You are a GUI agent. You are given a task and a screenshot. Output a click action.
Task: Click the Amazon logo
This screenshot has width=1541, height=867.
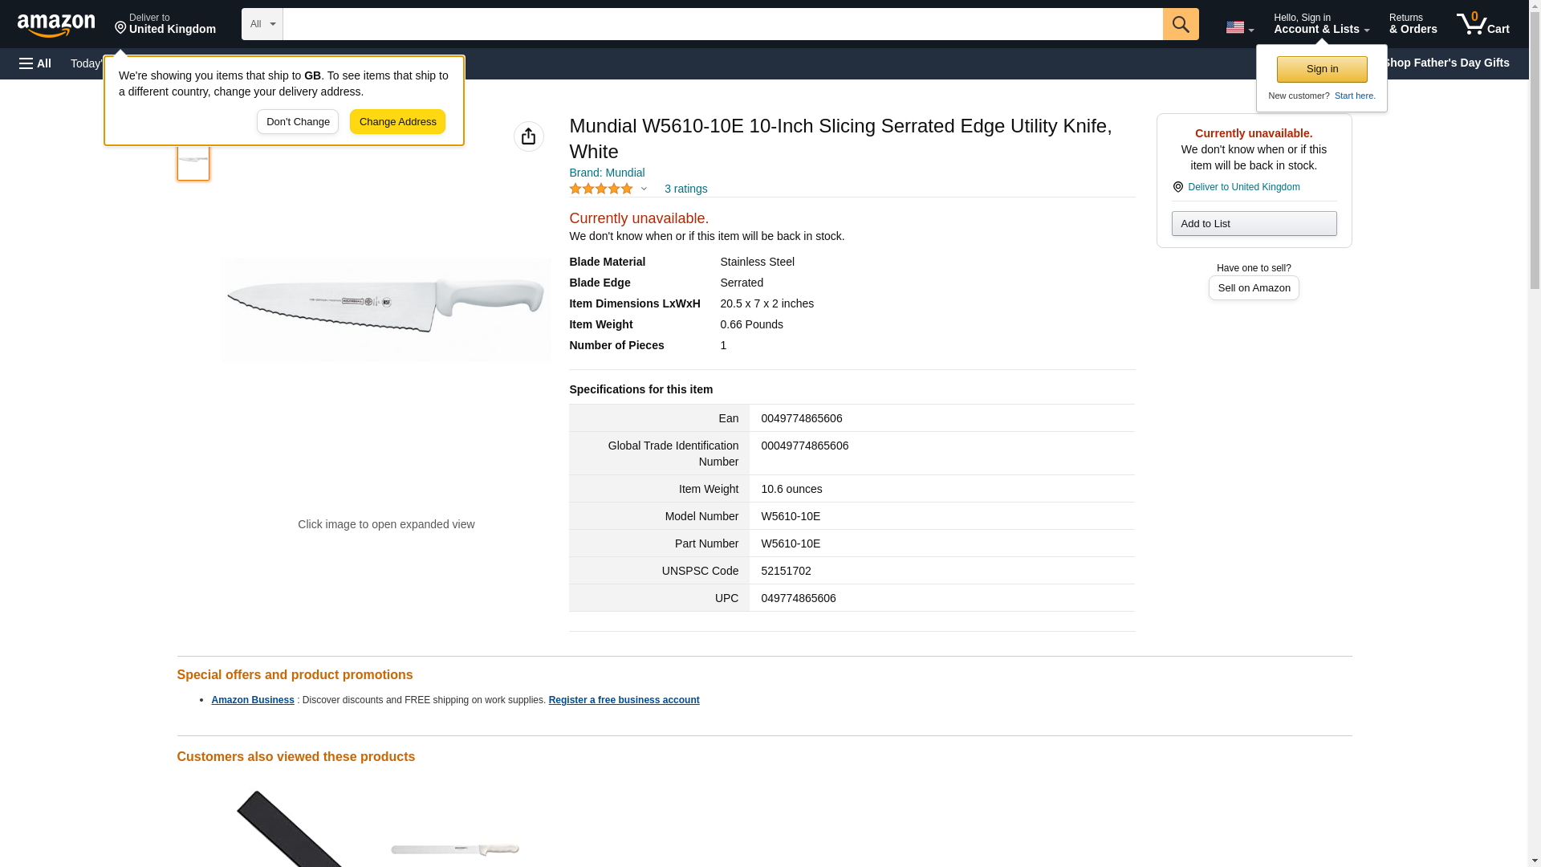pyautogui.click(x=56, y=25)
